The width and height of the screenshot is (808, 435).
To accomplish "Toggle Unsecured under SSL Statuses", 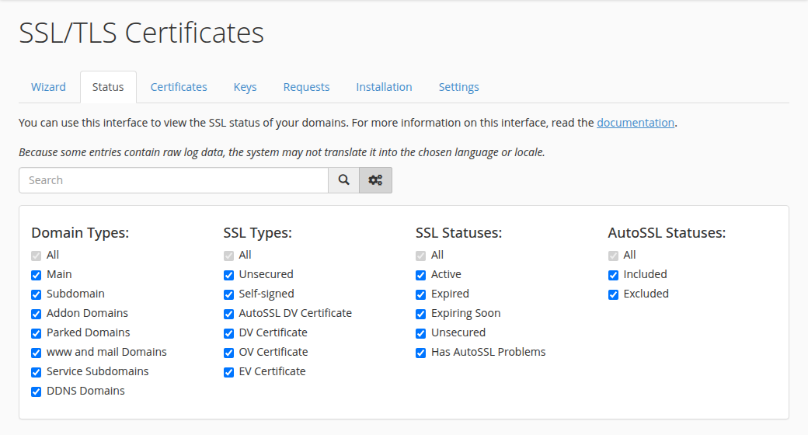I will [x=421, y=333].
